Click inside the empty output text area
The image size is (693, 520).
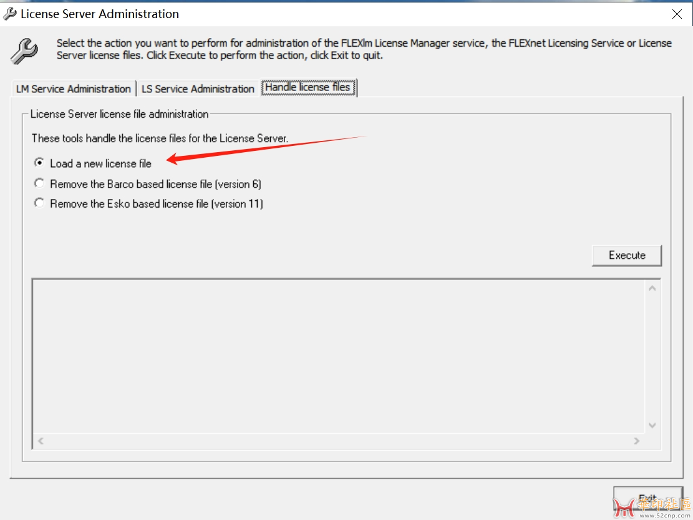coord(339,357)
